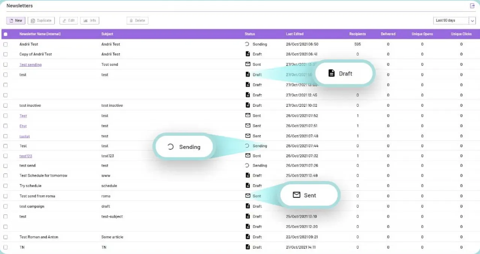Toggle the select-all checkbox in the table header
Image resolution: width=480 pixels, height=254 pixels.
(5, 34)
